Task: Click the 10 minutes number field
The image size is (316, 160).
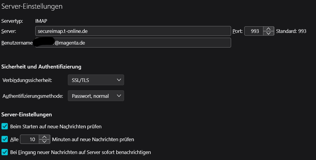Action: (x=30, y=139)
